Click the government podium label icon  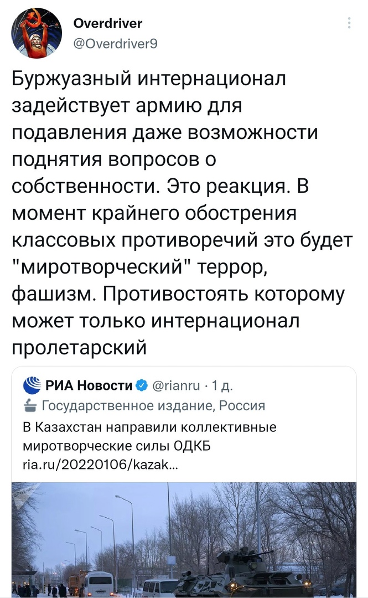click(30, 405)
